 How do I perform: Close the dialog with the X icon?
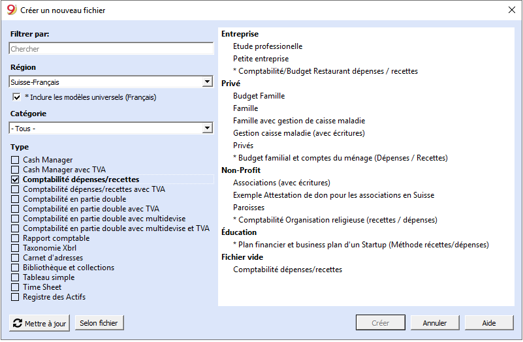coord(512,10)
